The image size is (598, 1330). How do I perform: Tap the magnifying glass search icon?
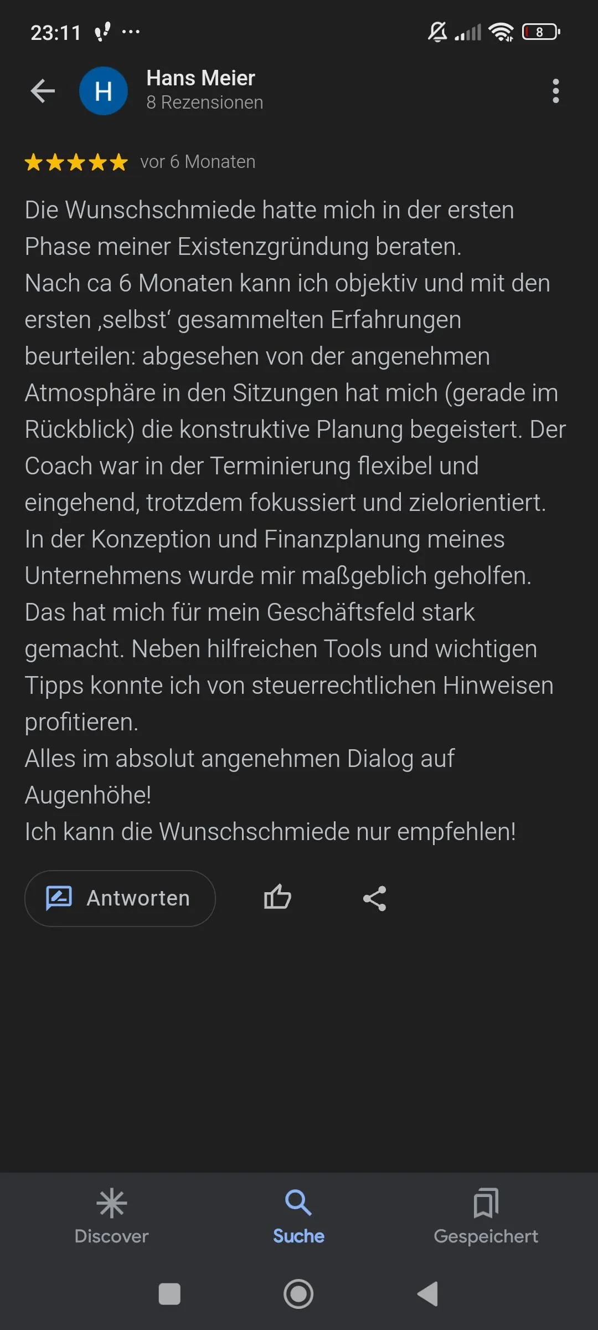(x=298, y=1203)
